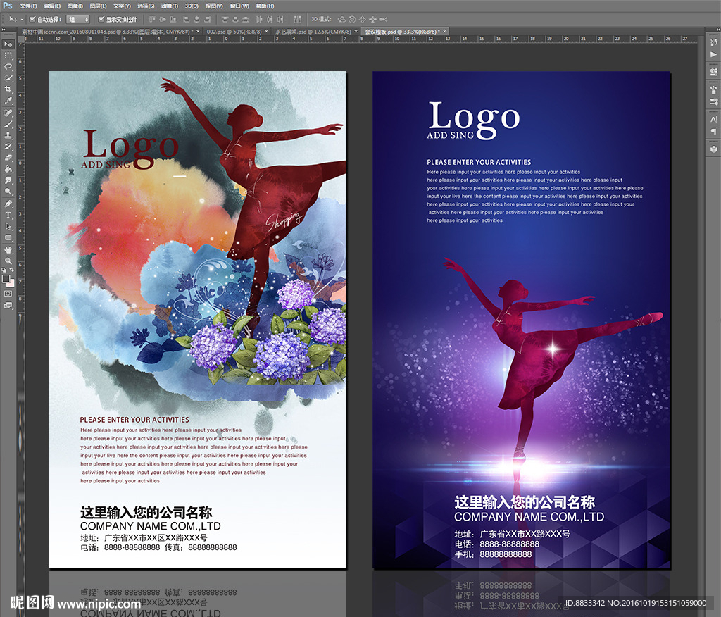The height and width of the screenshot is (617, 721).
Task: Choose the Eyedropper tool
Action: pyautogui.click(x=8, y=101)
